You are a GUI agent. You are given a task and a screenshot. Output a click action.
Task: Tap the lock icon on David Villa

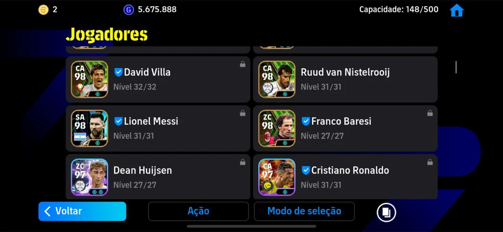tap(242, 64)
